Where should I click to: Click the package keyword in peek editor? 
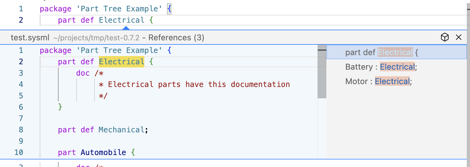click(56, 50)
